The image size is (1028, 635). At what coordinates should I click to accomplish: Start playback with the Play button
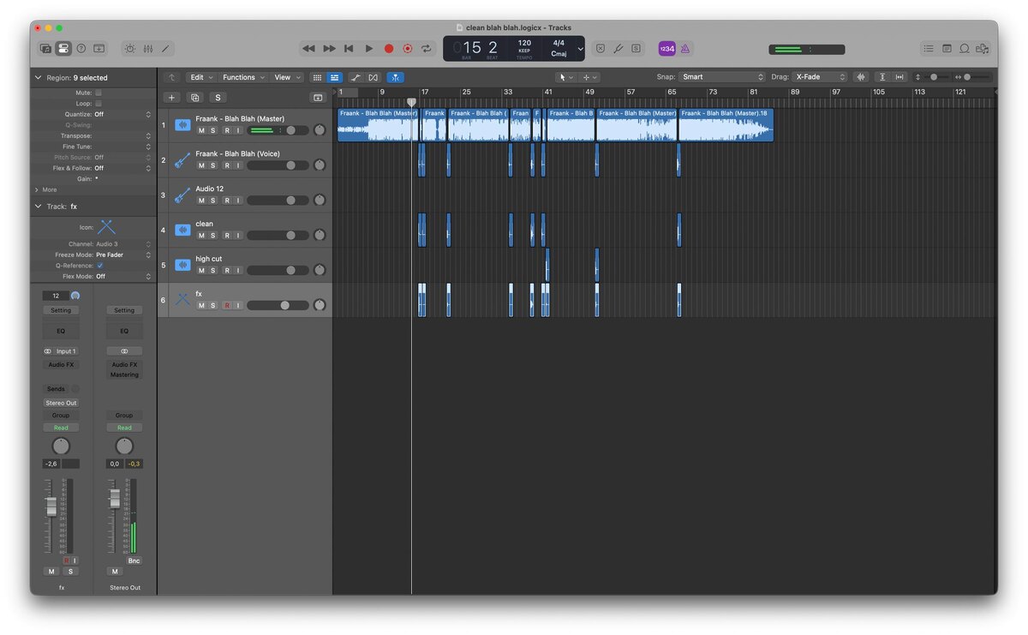pyautogui.click(x=369, y=49)
